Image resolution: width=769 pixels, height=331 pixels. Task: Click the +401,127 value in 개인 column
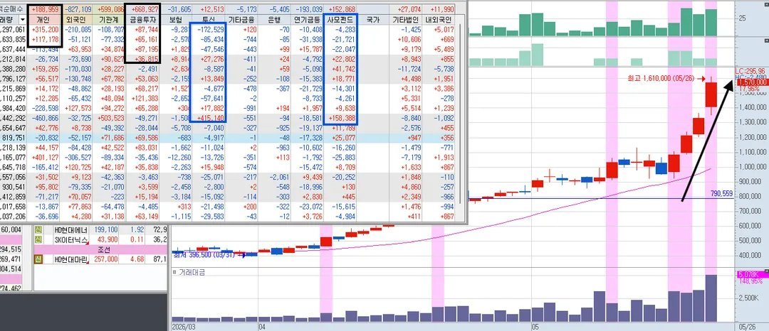[46, 157]
